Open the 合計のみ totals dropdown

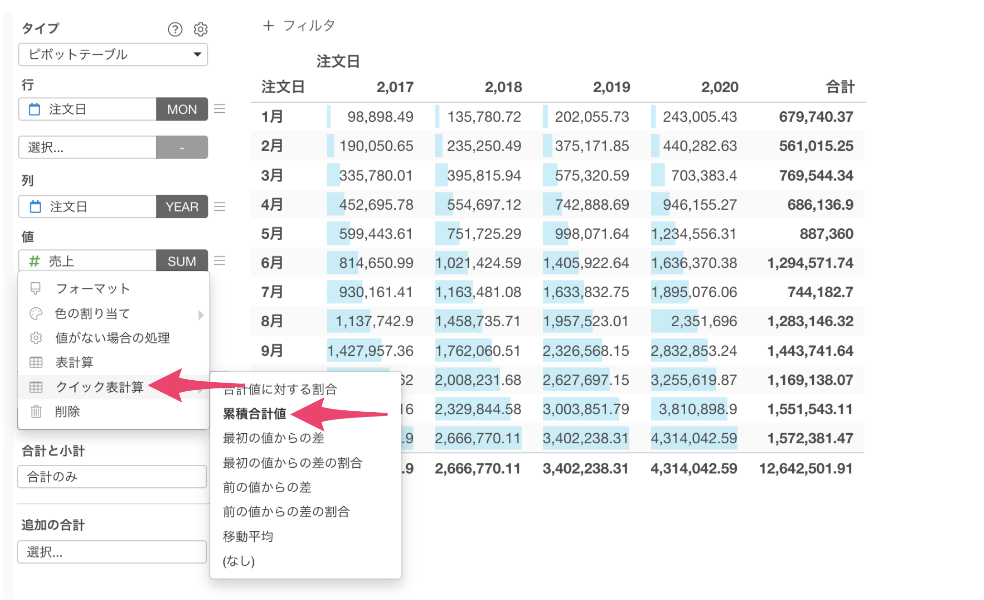[x=112, y=477]
